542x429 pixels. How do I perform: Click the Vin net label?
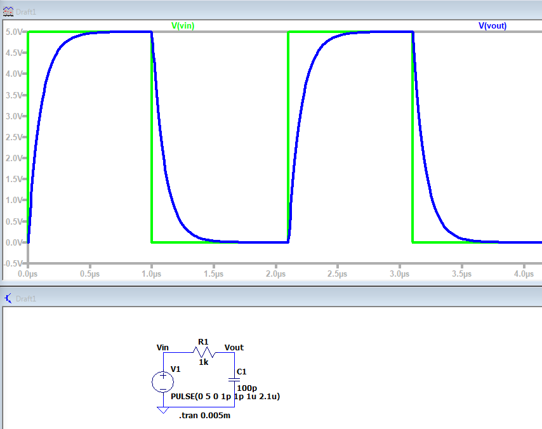pyautogui.click(x=162, y=347)
